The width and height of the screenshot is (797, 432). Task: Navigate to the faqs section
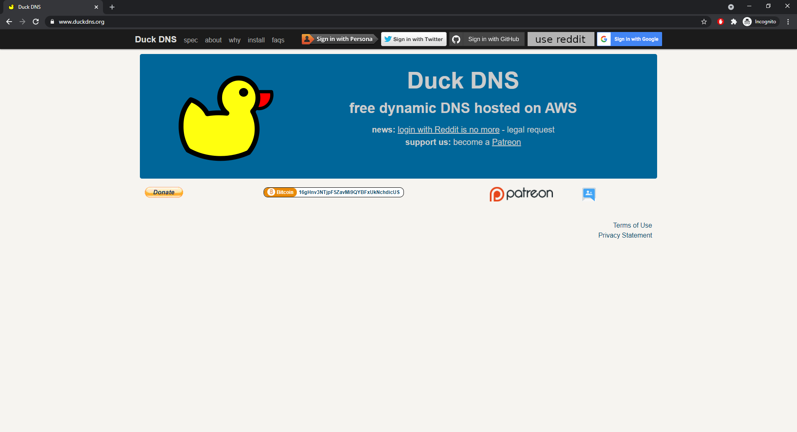point(278,40)
